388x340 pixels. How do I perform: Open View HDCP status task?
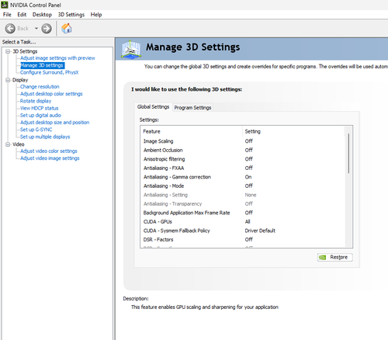40,108
